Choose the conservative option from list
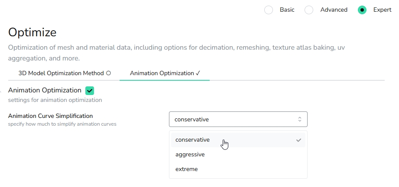Viewport: 399px width, 187px height. pos(238,140)
